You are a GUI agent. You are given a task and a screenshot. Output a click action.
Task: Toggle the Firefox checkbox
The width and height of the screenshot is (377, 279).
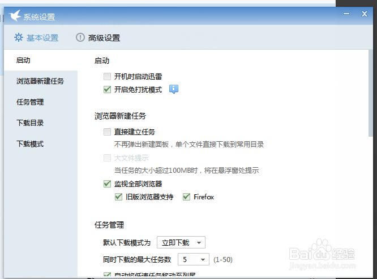tap(187, 197)
